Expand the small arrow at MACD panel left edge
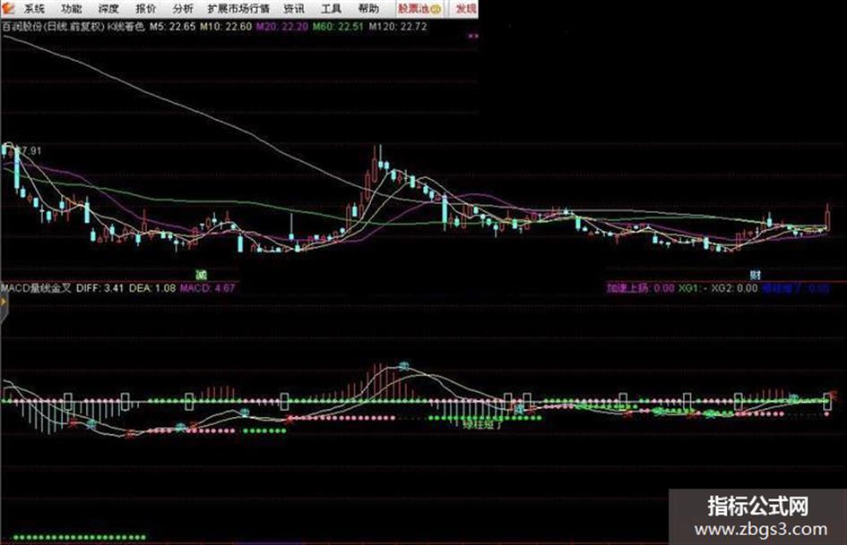The height and width of the screenshot is (545, 847). [x=3, y=302]
